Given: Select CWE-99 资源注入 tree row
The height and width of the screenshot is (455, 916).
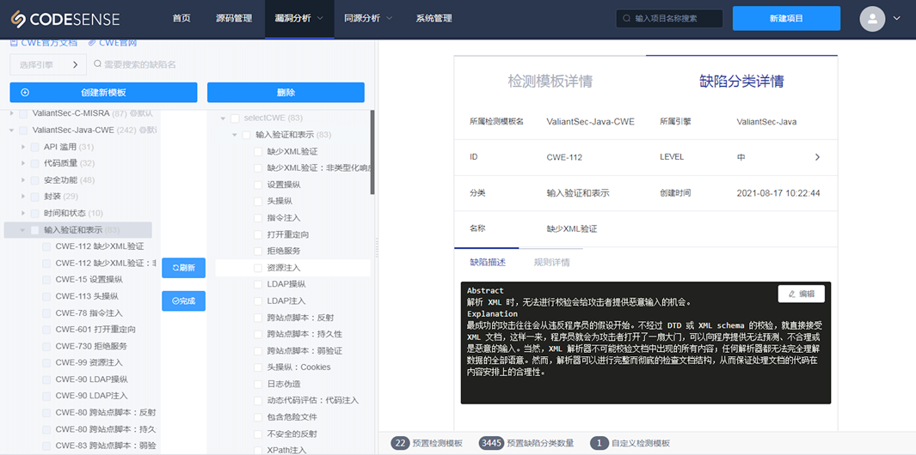Looking at the screenshot, I should tap(89, 362).
